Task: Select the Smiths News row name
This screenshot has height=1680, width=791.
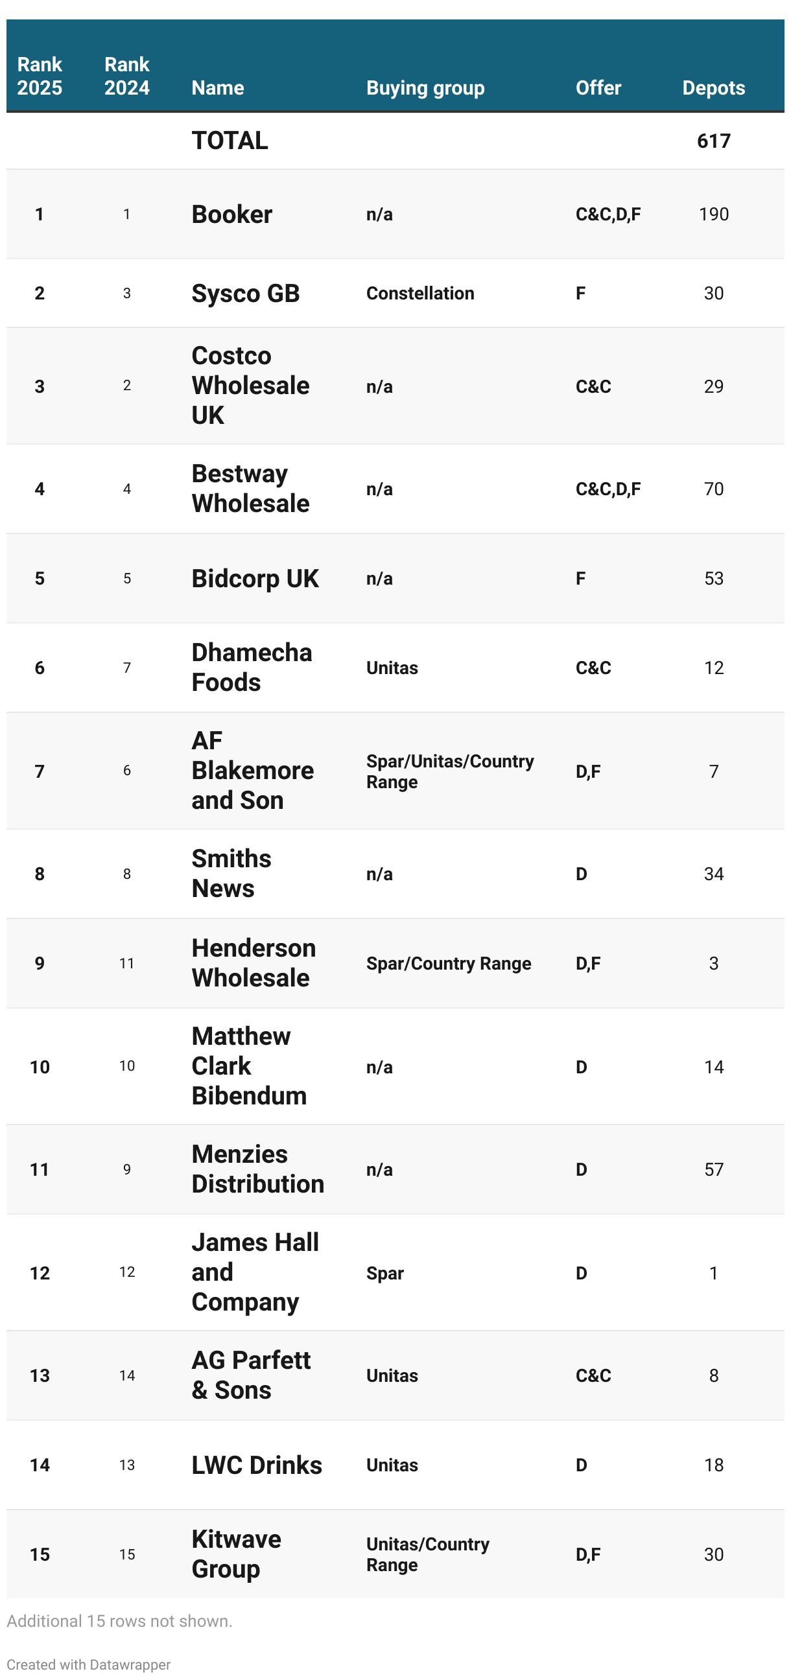Action: coord(231,873)
